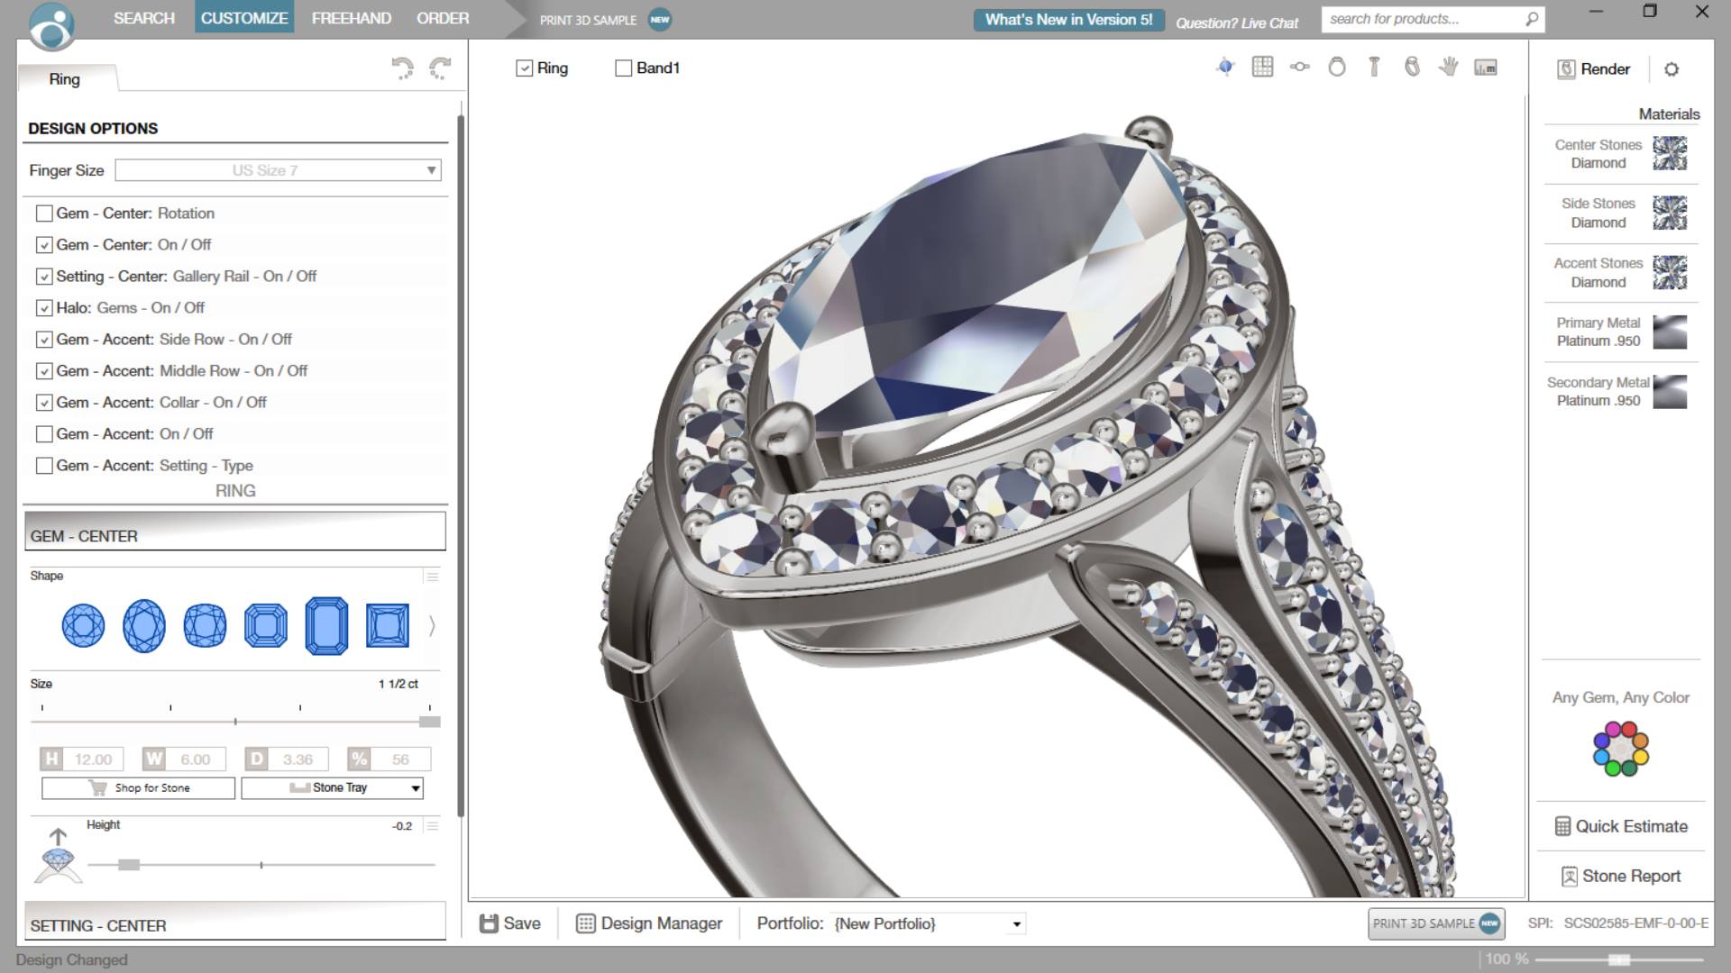Switch to the FREEHAND tab
The image size is (1731, 973).
[x=352, y=18]
